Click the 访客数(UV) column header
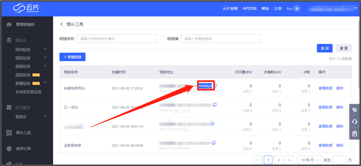361x166 pixels. pyautogui.click(x=272, y=72)
